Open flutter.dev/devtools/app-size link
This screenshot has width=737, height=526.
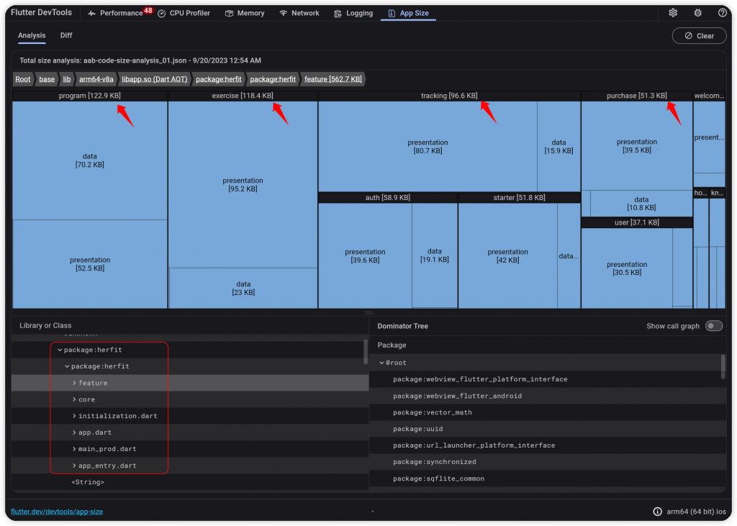(57, 512)
